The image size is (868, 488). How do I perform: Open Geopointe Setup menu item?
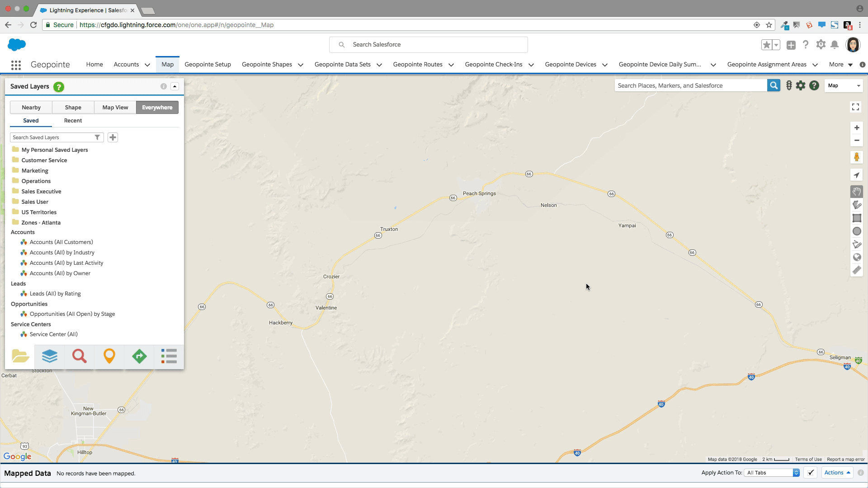(208, 64)
